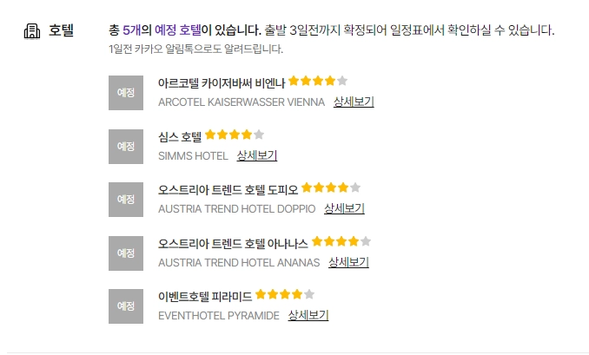Open 상세보기 for EVENTHOTEL PYRAMIDE

pyautogui.click(x=308, y=316)
